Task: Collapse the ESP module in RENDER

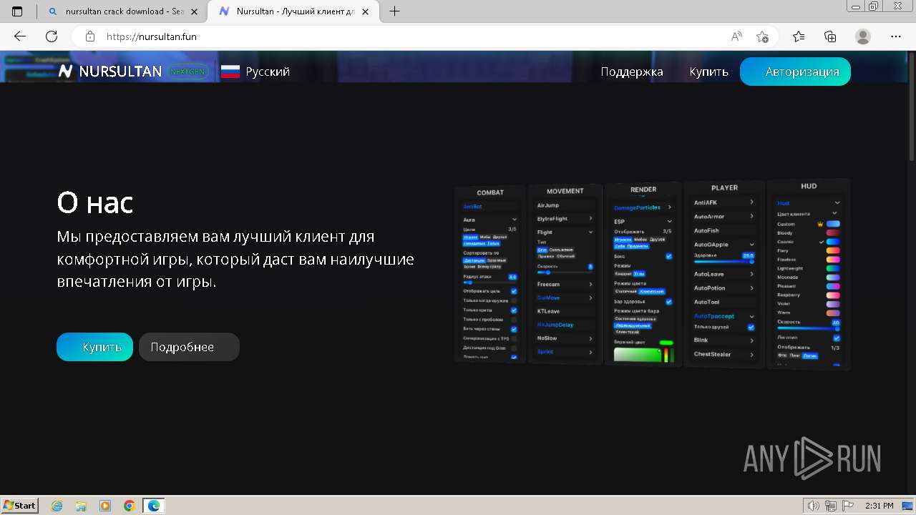Action: point(669,222)
